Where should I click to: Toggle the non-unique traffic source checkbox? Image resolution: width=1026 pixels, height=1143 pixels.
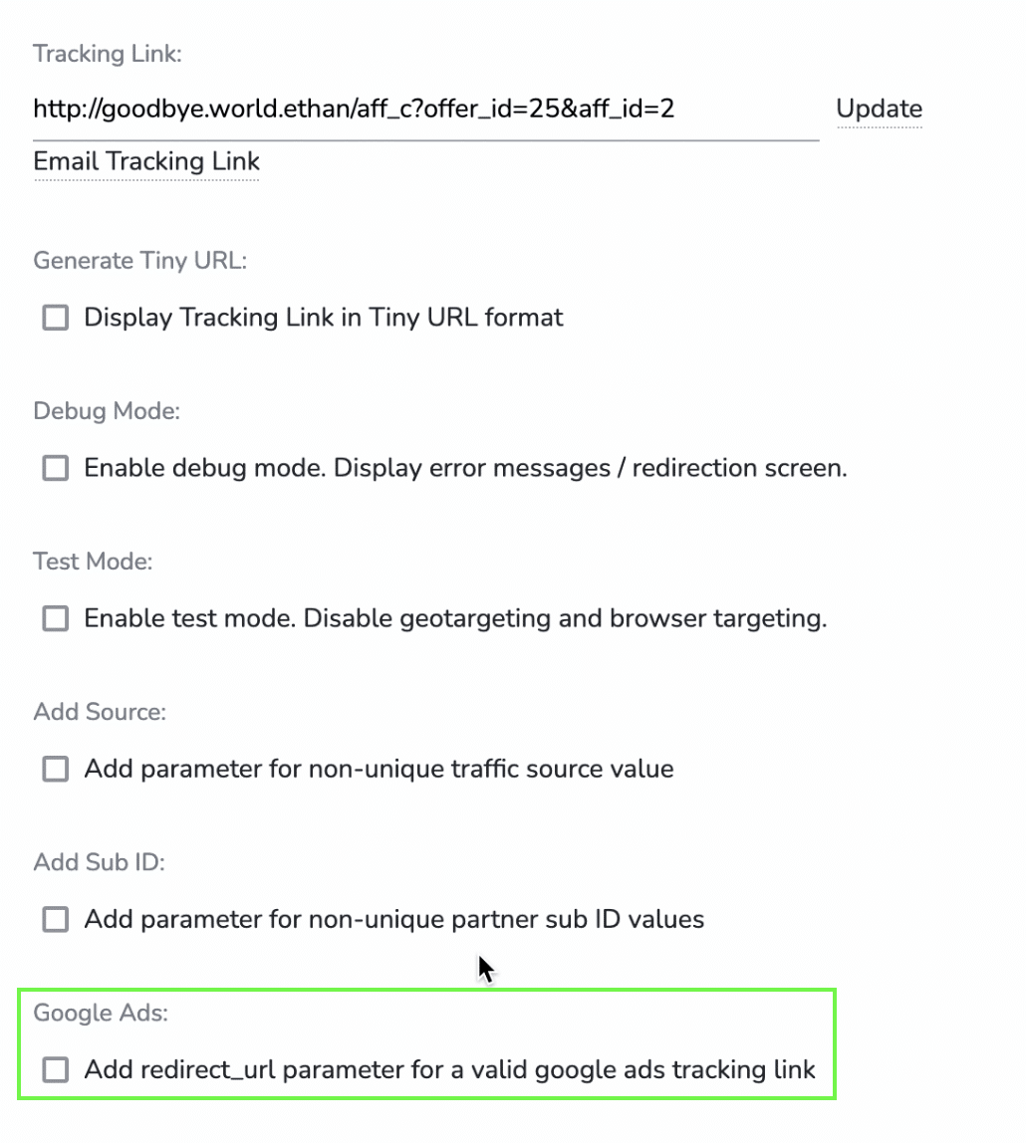(56, 769)
